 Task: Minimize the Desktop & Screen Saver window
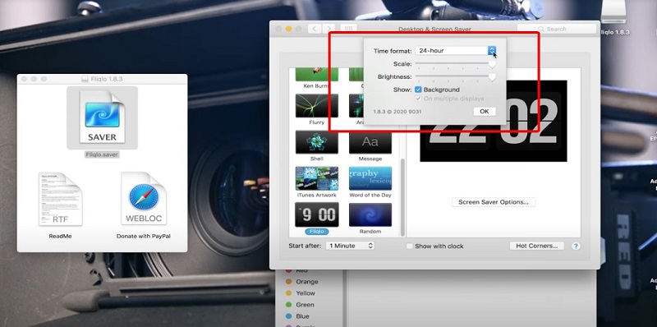click(x=288, y=29)
